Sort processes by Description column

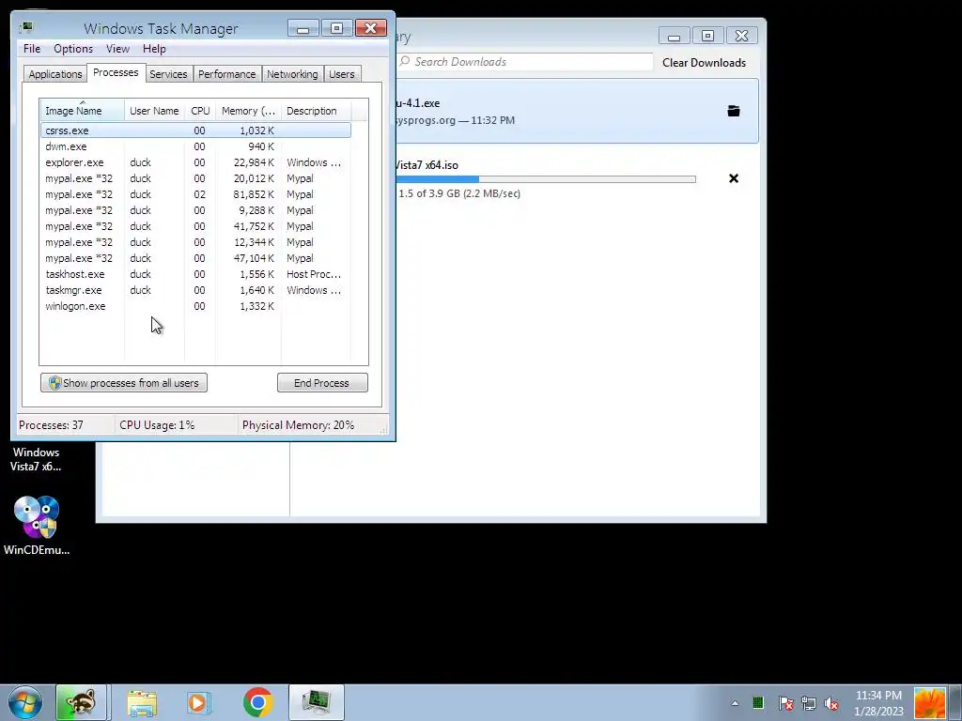[316, 111]
